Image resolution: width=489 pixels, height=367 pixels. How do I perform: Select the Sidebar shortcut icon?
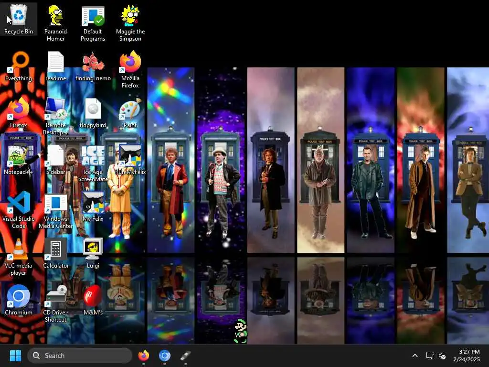55,160
